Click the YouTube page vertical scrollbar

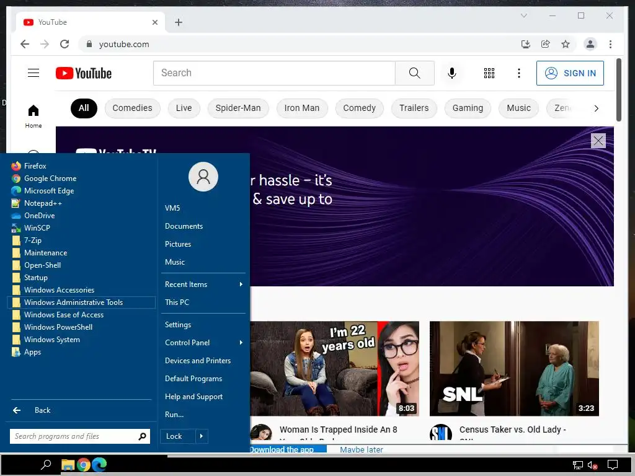pos(618,90)
